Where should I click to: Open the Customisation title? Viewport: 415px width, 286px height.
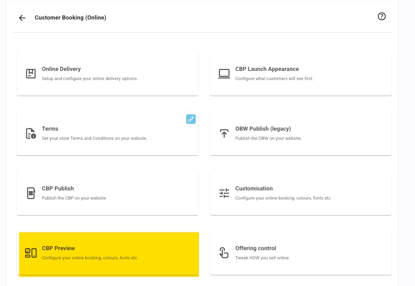point(254,188)
